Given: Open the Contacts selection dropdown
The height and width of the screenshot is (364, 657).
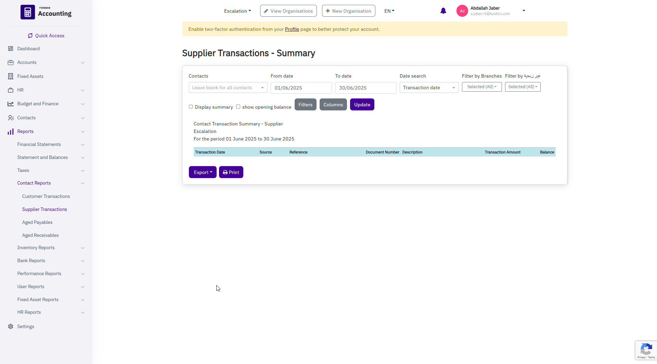Looking at the screenshot, I should [228, 88].
